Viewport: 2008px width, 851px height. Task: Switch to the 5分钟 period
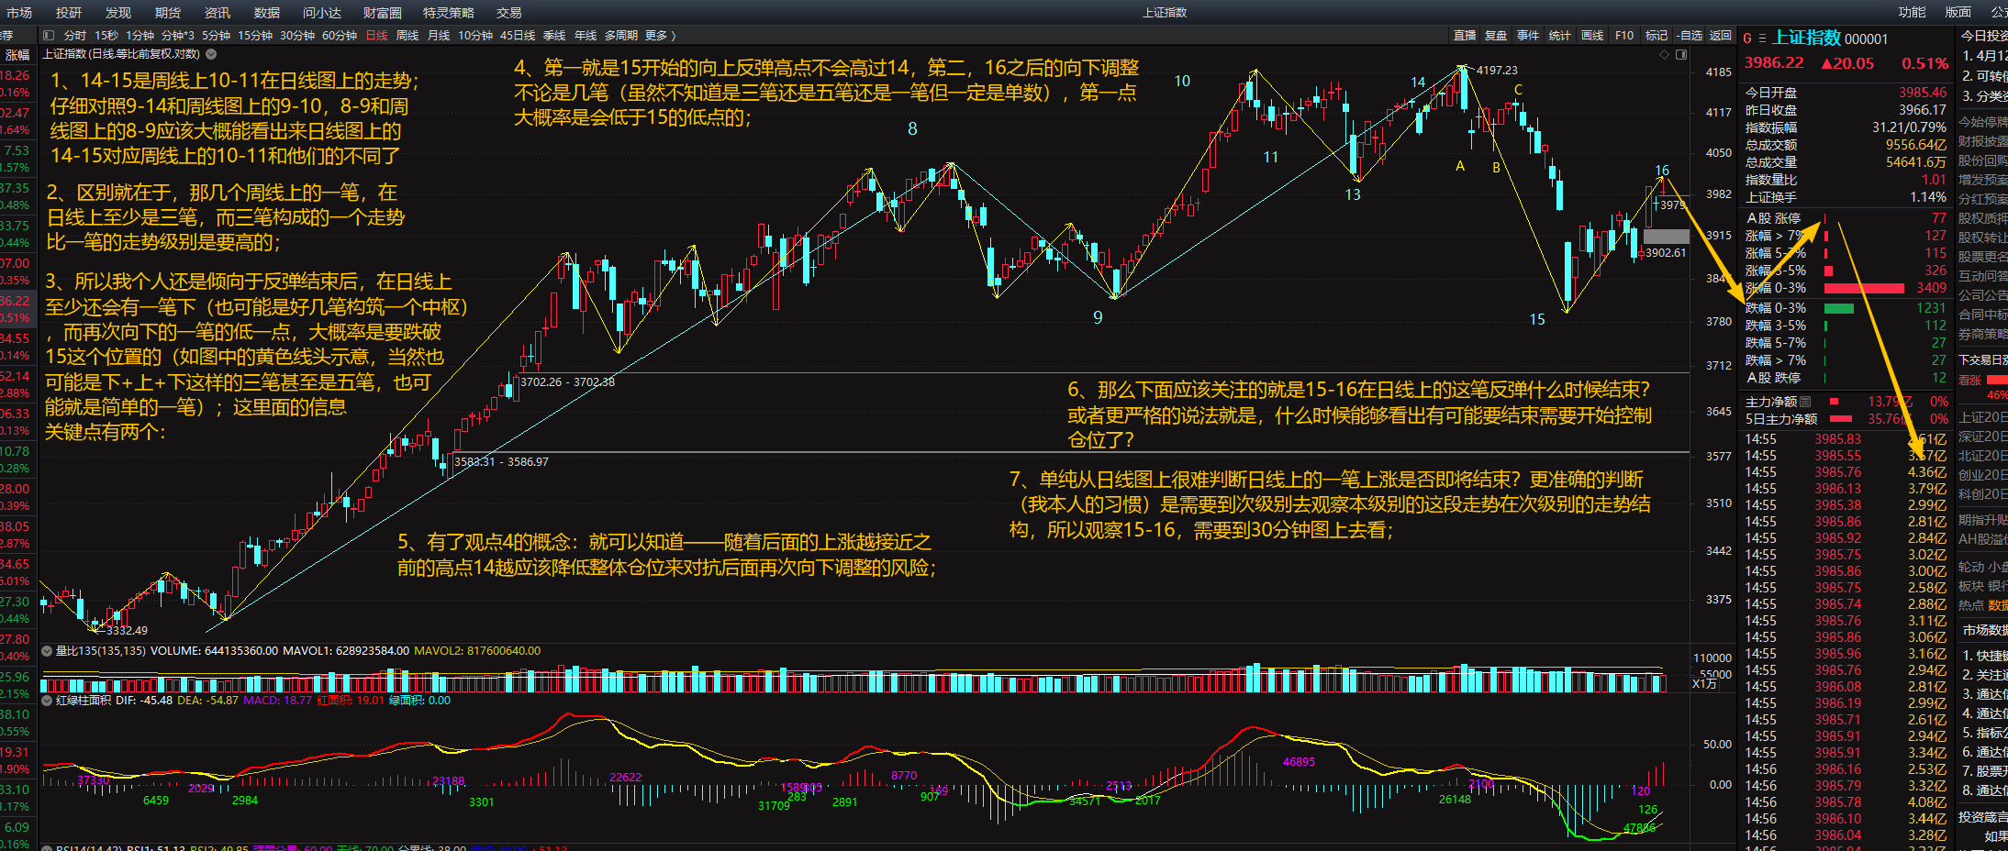pos(217,36)
